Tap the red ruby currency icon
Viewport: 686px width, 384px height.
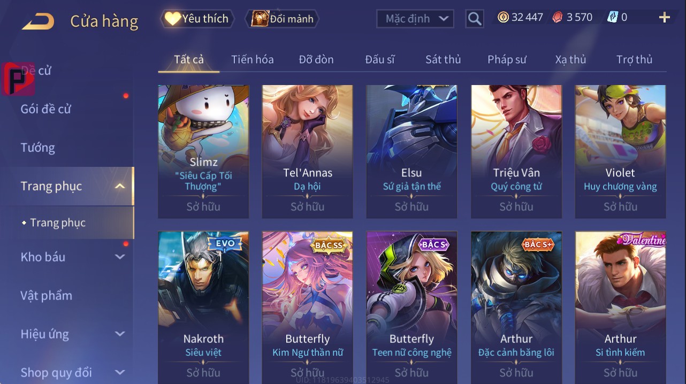pyautogui.click(x=558, y=17)
